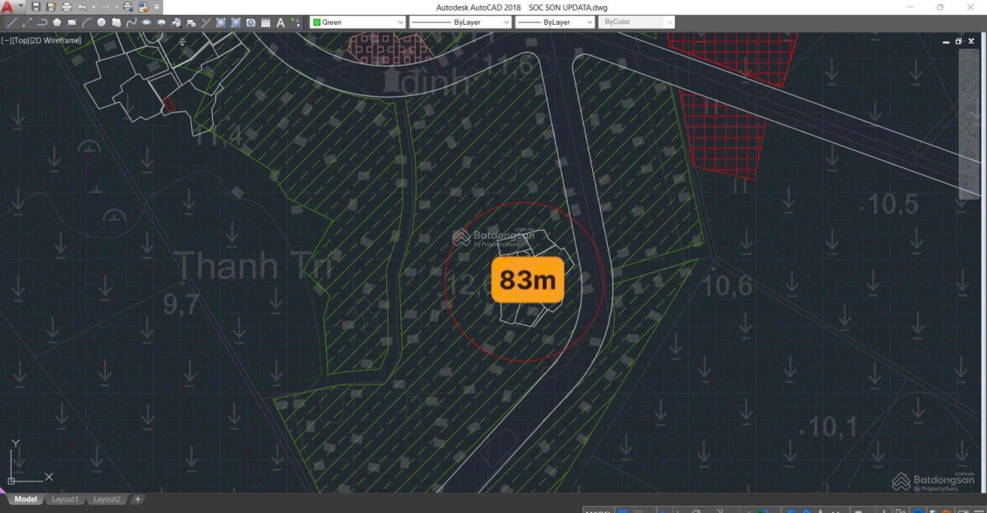Open the Table tool icon

coord(266,22)
